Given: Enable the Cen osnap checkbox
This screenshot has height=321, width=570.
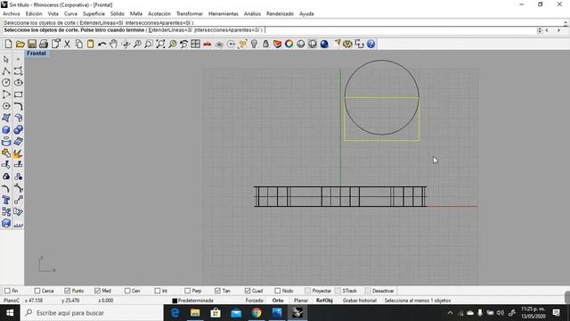Looking at the screenshot, I should click(x=127, y=291).
